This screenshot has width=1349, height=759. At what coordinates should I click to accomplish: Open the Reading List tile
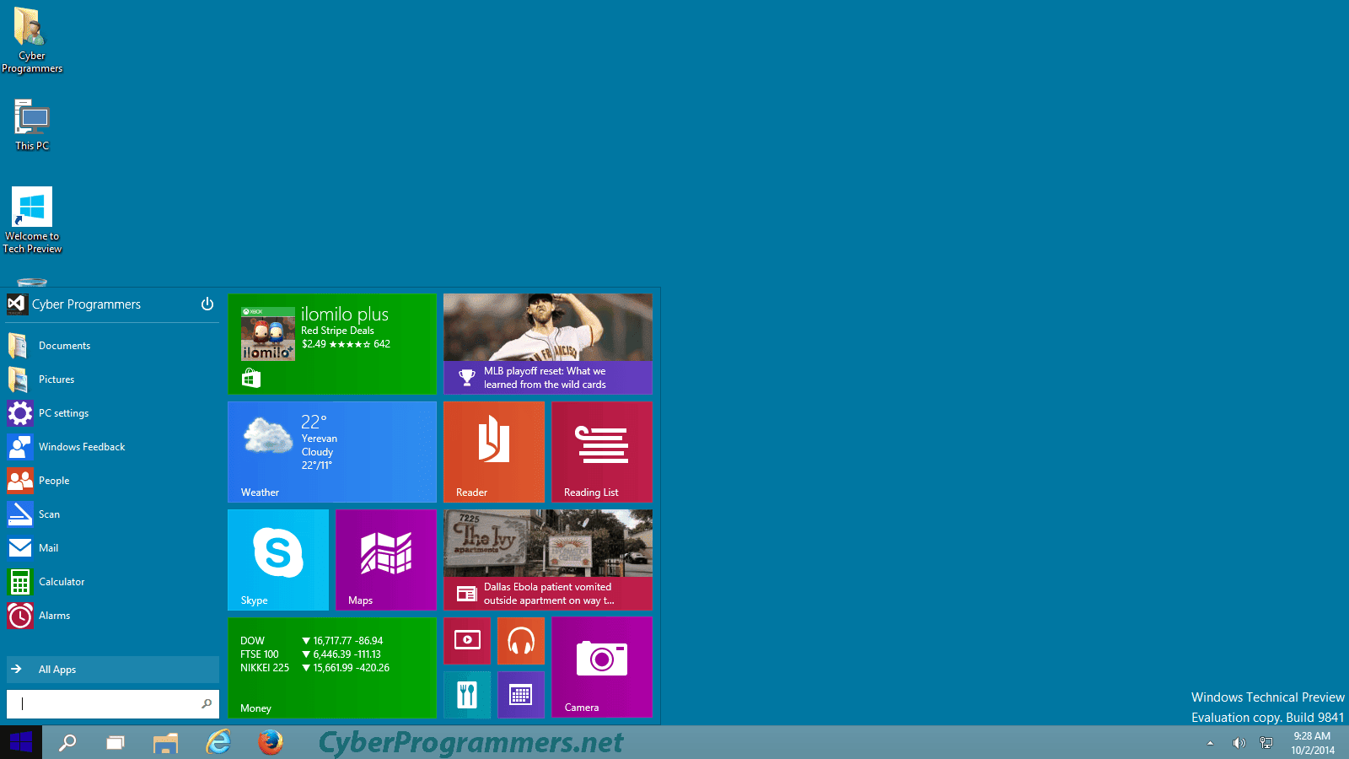602,452
